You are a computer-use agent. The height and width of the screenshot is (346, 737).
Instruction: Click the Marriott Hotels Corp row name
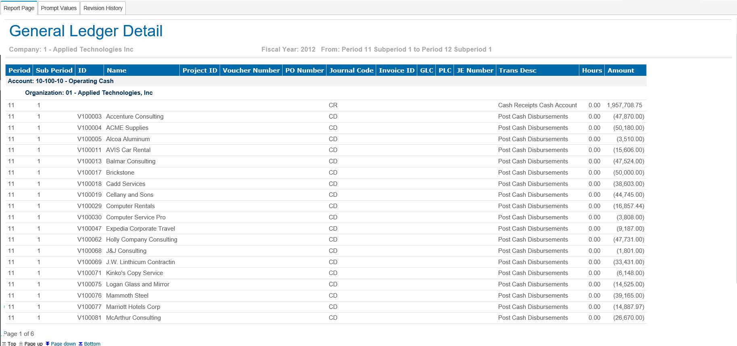pos(133,307)
